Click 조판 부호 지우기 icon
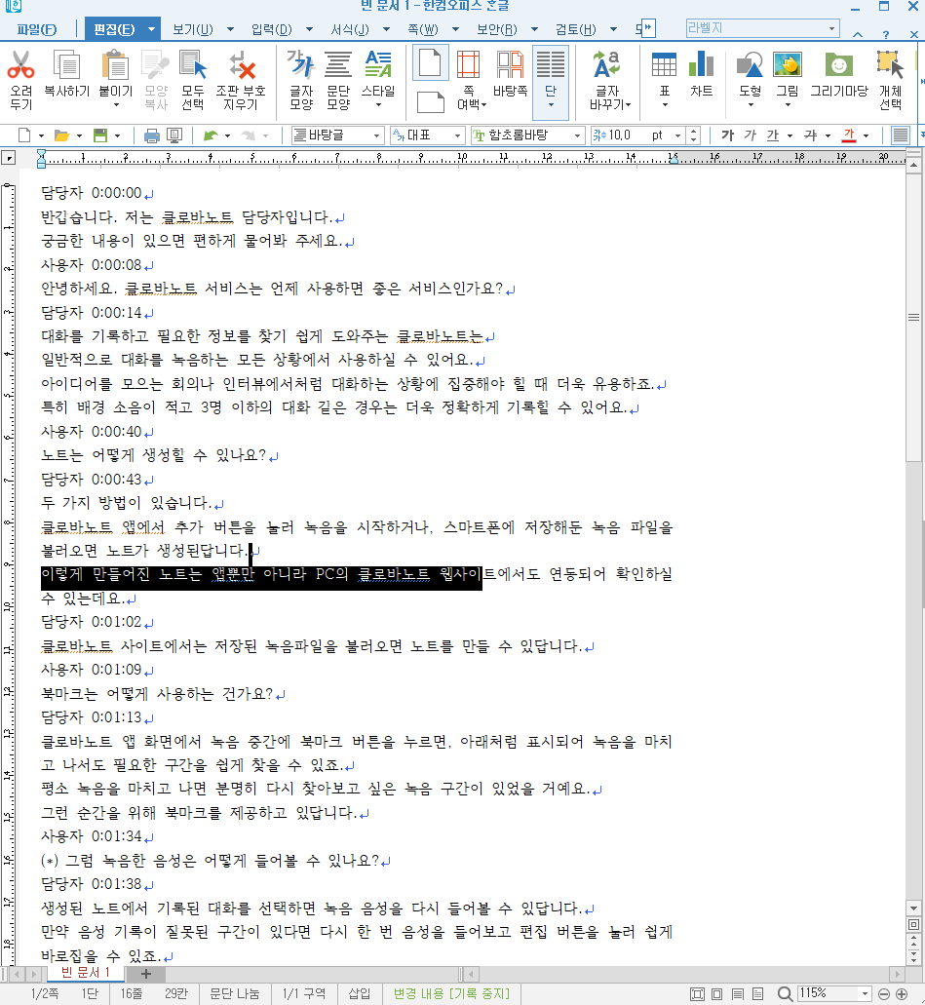The width and height of the screenshot is (925, 1005). [241, 66]
